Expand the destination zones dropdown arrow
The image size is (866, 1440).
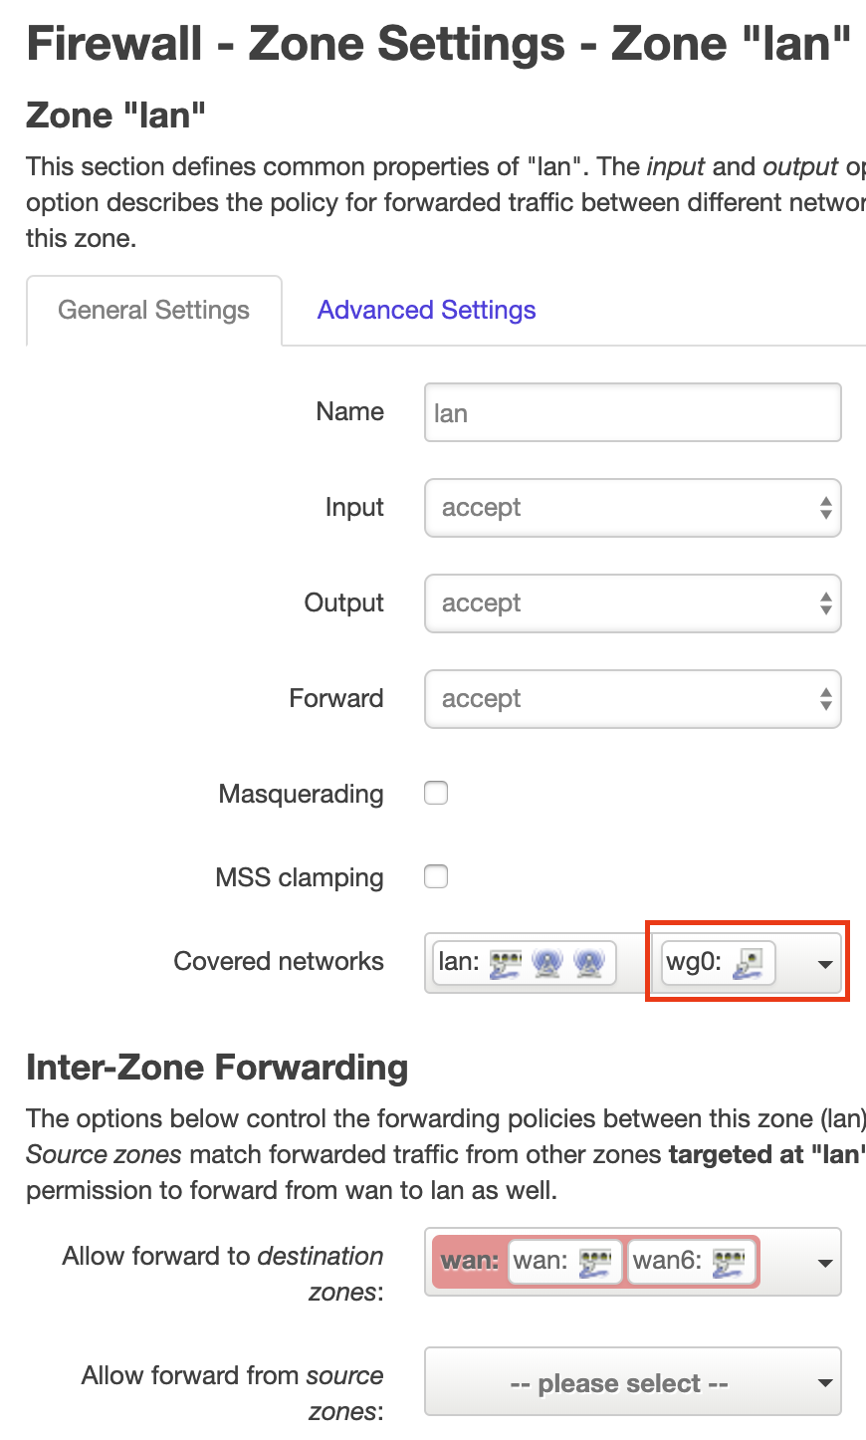click(825, 1263)
